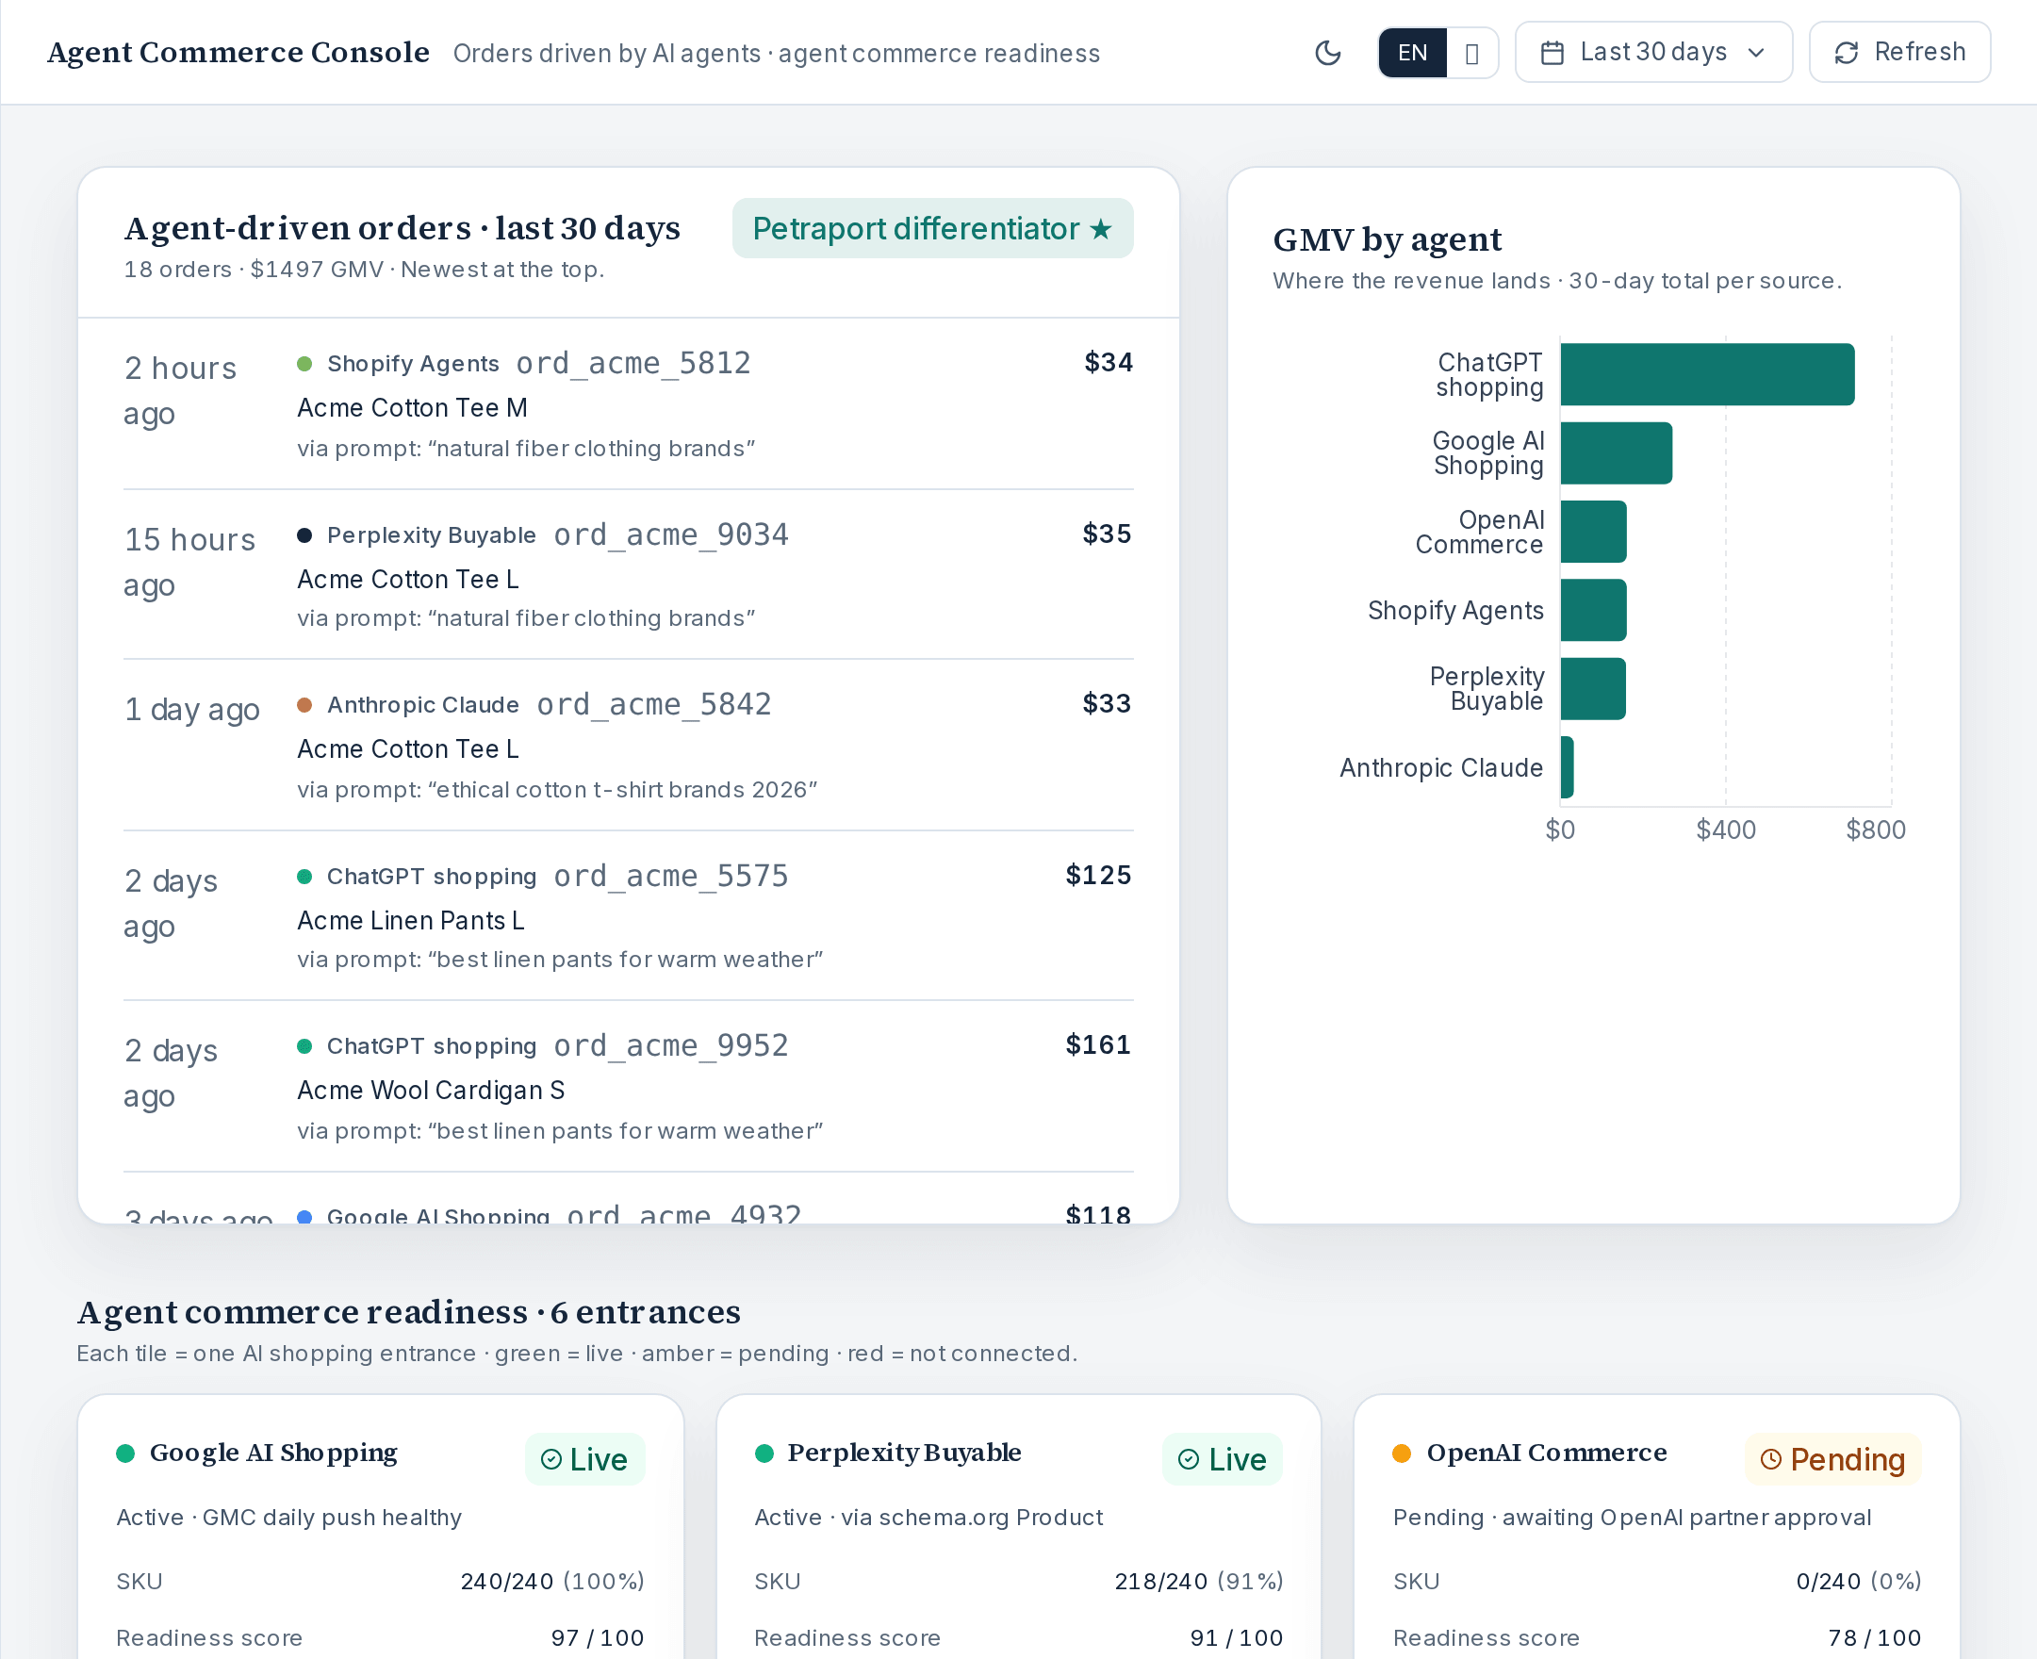2037x1659 pixels.
Task: Click the Pending badge on OpenAI Commerce
Action: [1832, 1459]
